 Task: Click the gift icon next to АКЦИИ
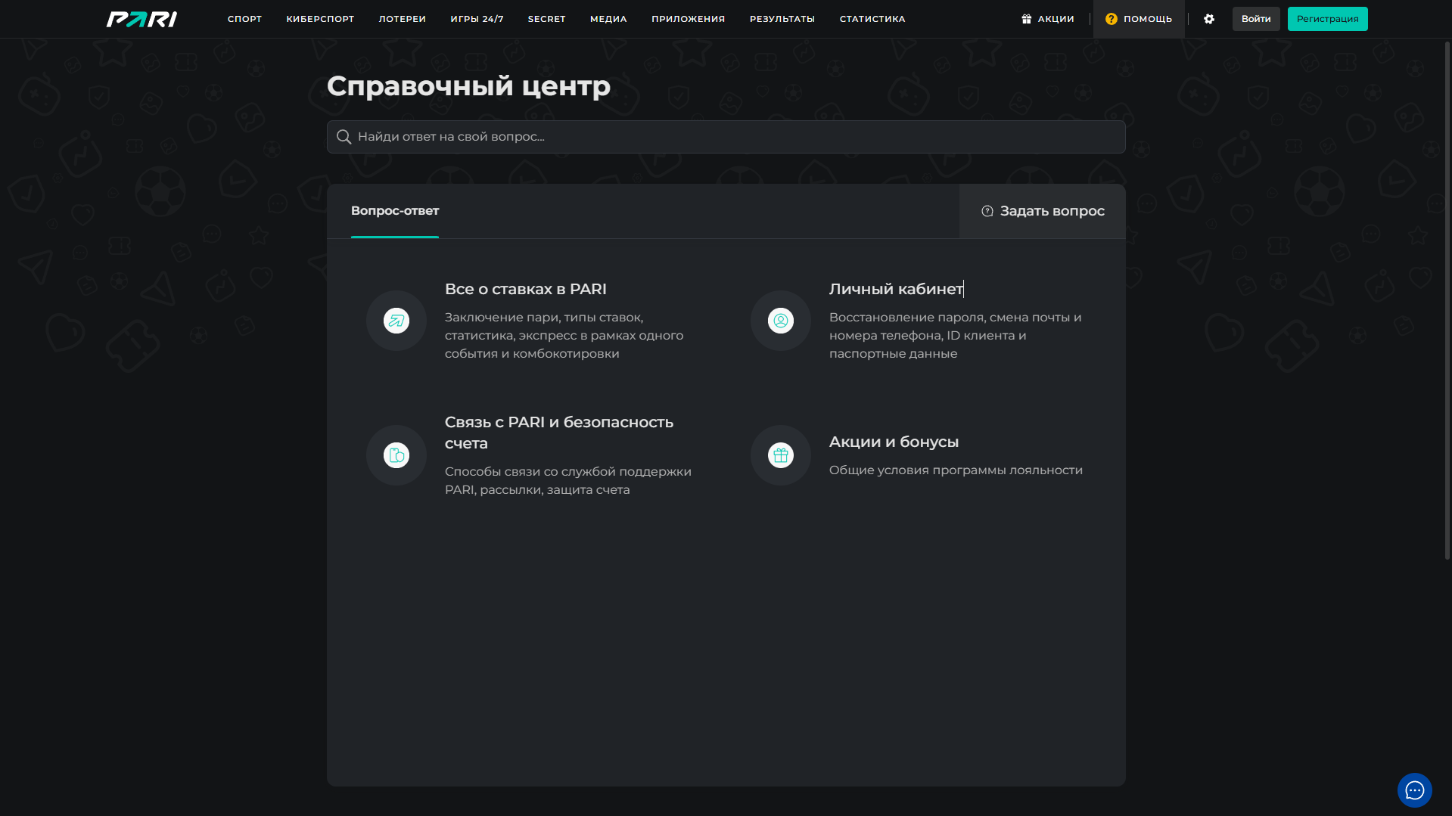(x=1027, y=19)
